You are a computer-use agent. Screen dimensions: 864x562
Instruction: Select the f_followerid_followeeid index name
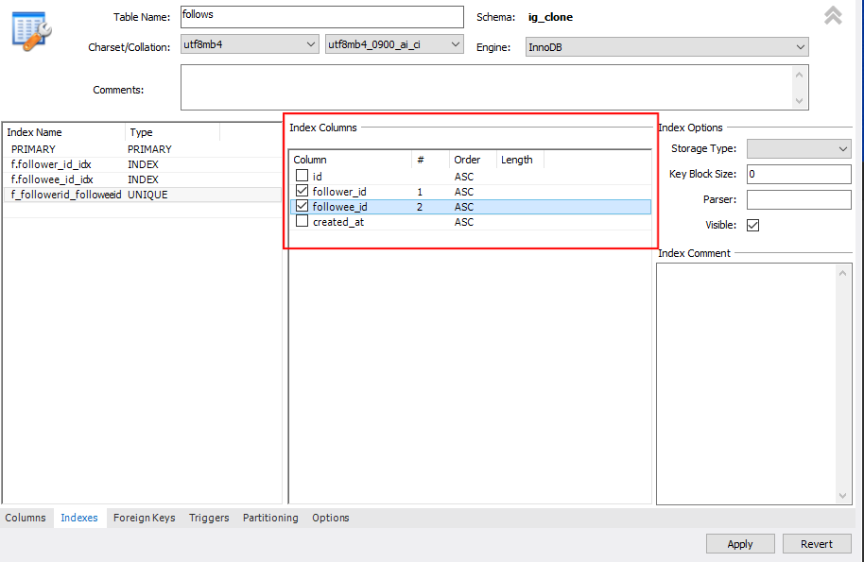pos(66,195)
